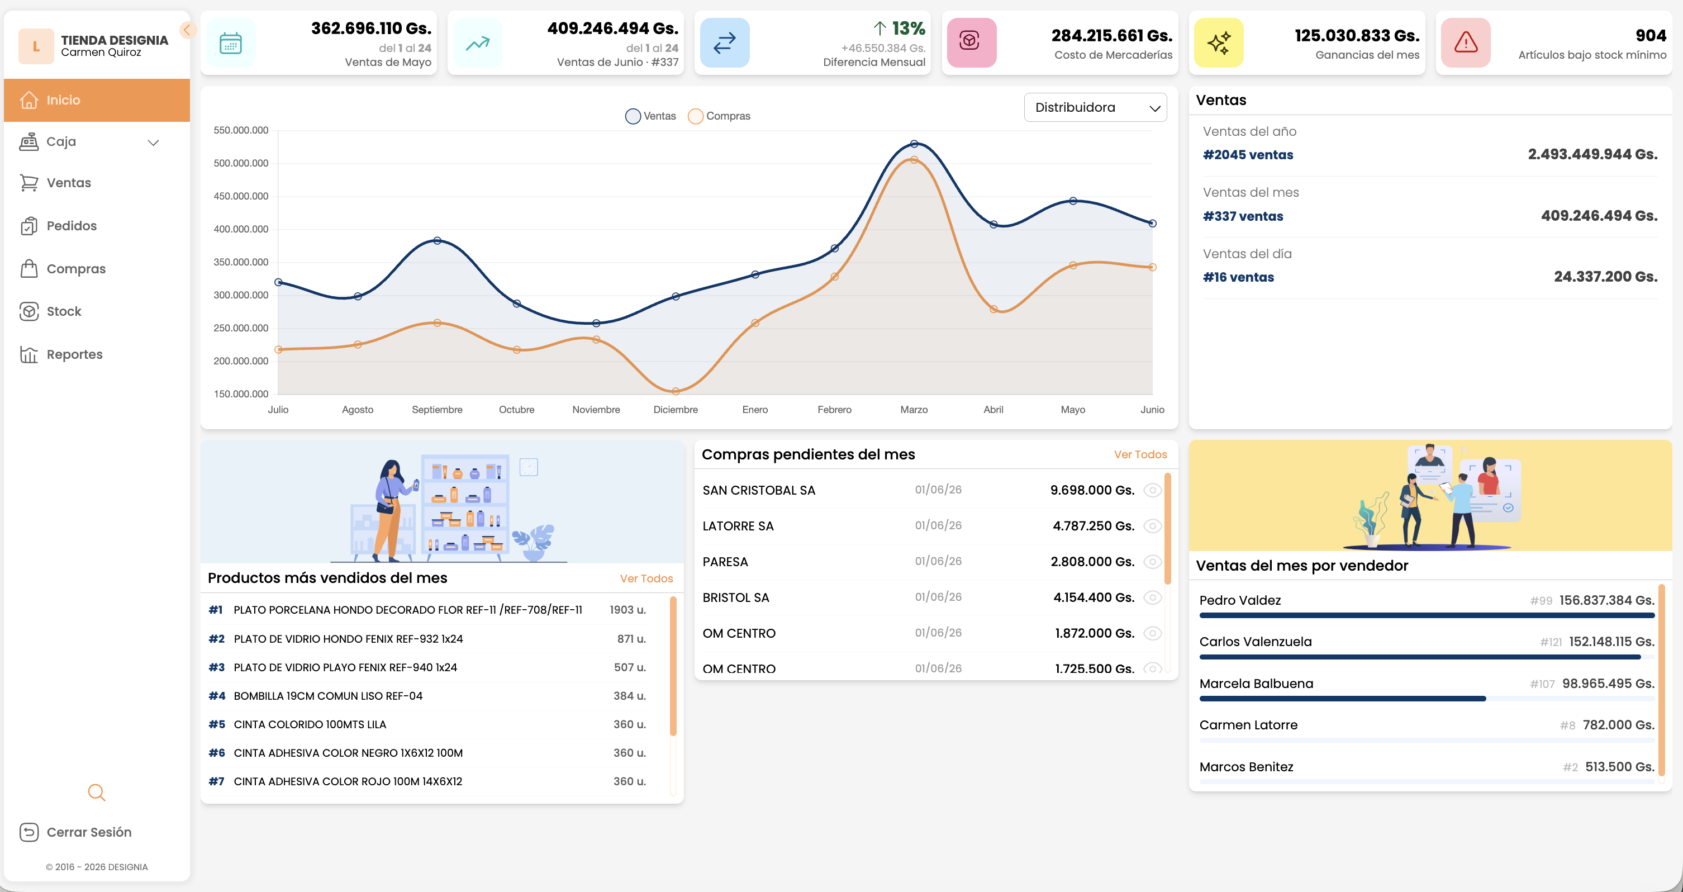Click LATORRE SA supplier name
Image resolution: width=1683 pixels, height=892 pixels.
(738, 526)
